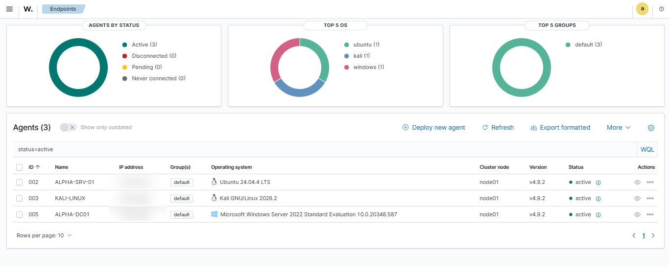The image size is (672, 274).
Task: Go to next page arrow
Action: pos(653,235)
